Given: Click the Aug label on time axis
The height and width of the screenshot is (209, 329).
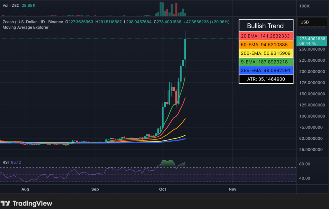Looking at the screenshot, I should point(25,189).
